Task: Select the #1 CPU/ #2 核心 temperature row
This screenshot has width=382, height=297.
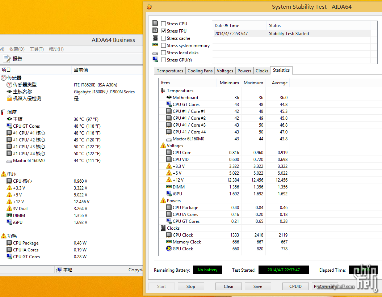Action: [71, 140]
